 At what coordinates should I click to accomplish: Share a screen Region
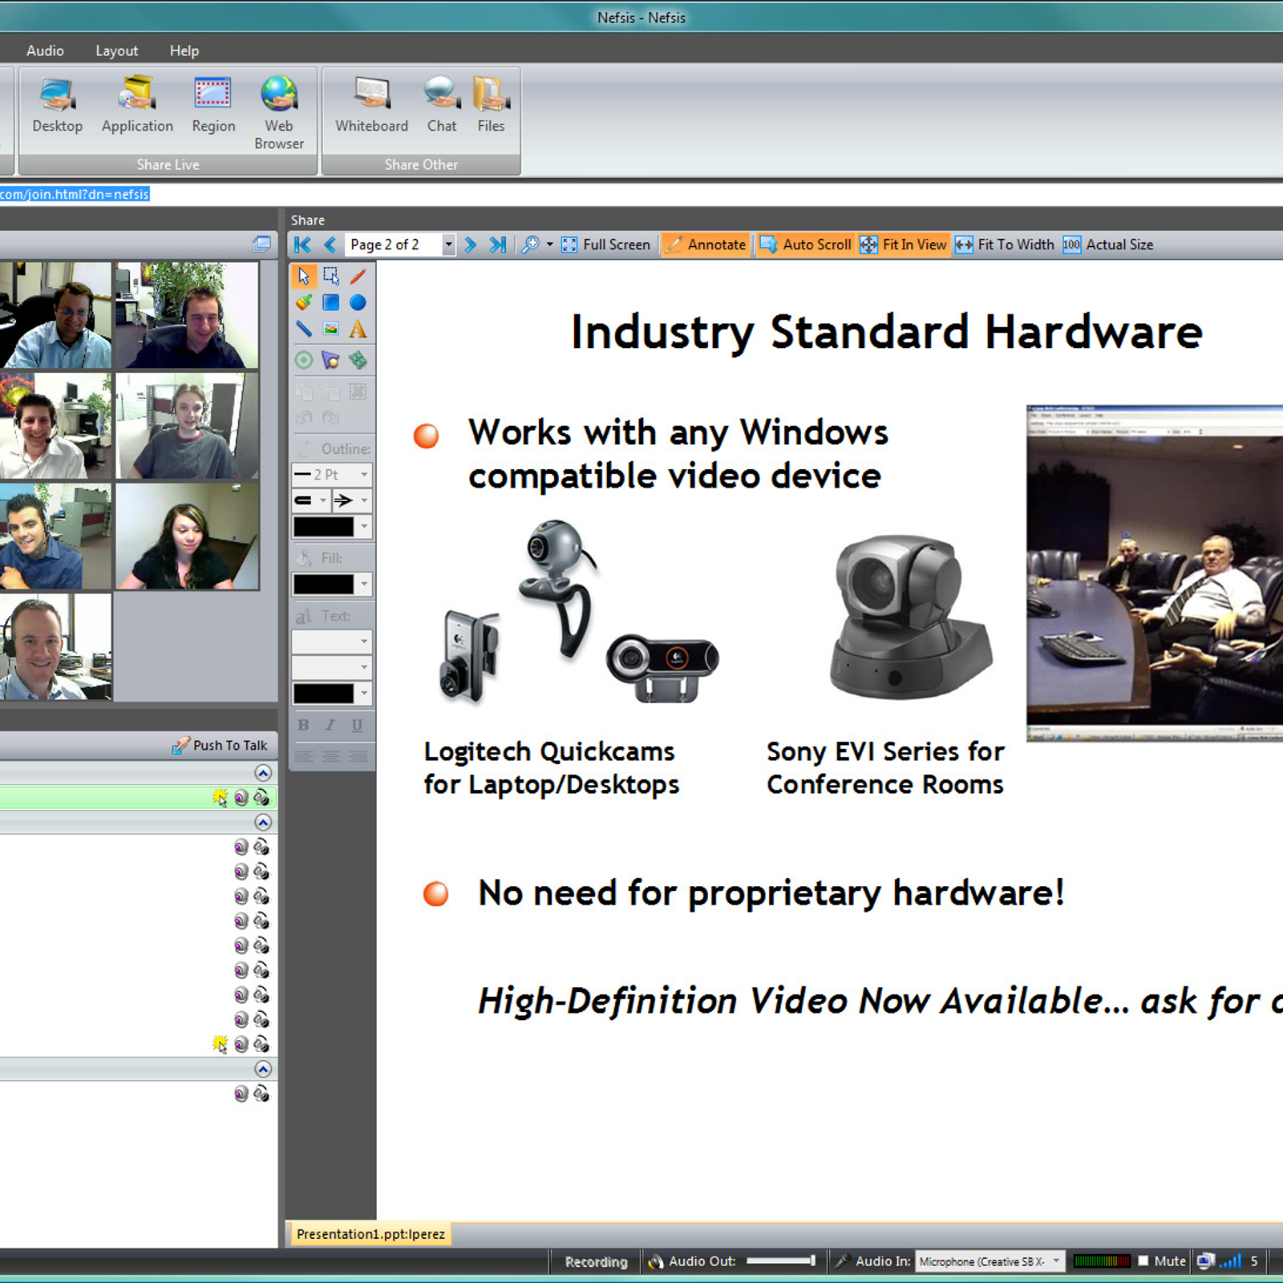(213, 104)
